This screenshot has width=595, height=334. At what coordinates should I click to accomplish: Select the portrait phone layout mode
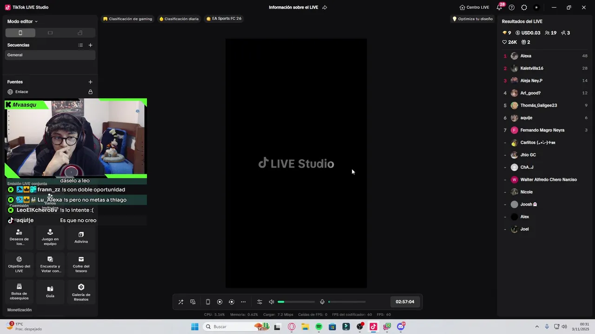click(x=20, y=33)
